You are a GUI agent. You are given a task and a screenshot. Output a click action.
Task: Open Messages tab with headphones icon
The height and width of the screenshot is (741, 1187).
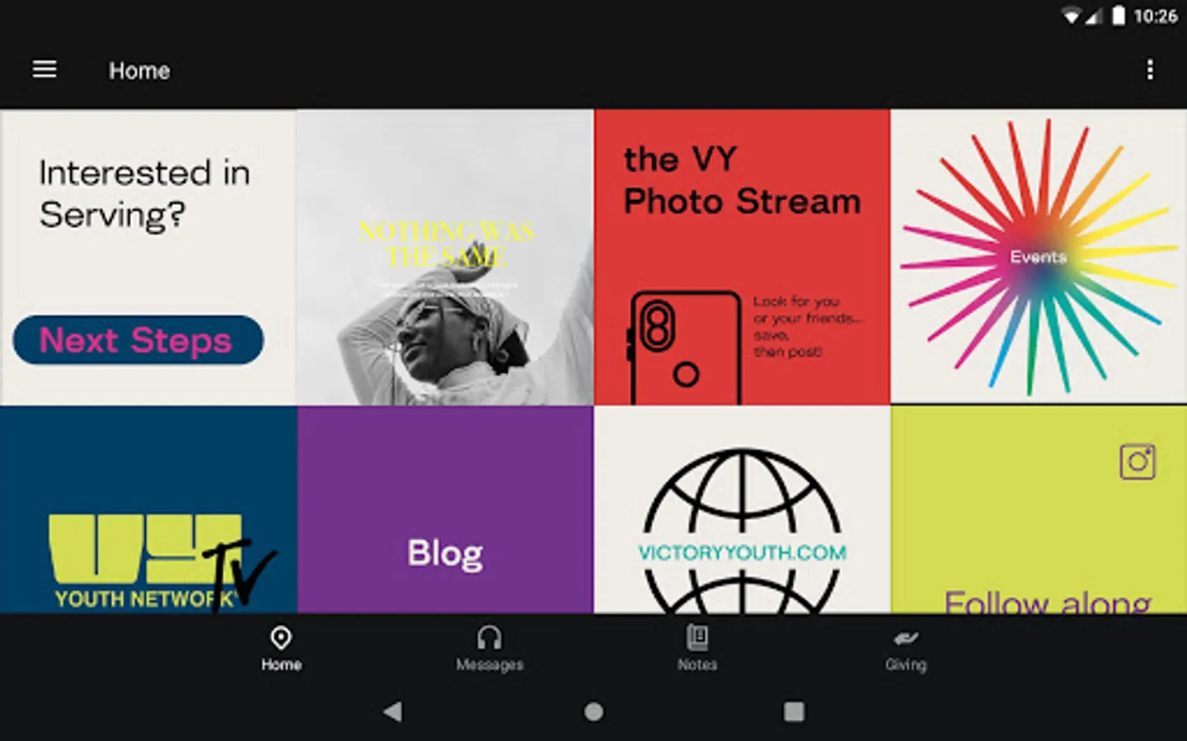[x=490, y=649]
